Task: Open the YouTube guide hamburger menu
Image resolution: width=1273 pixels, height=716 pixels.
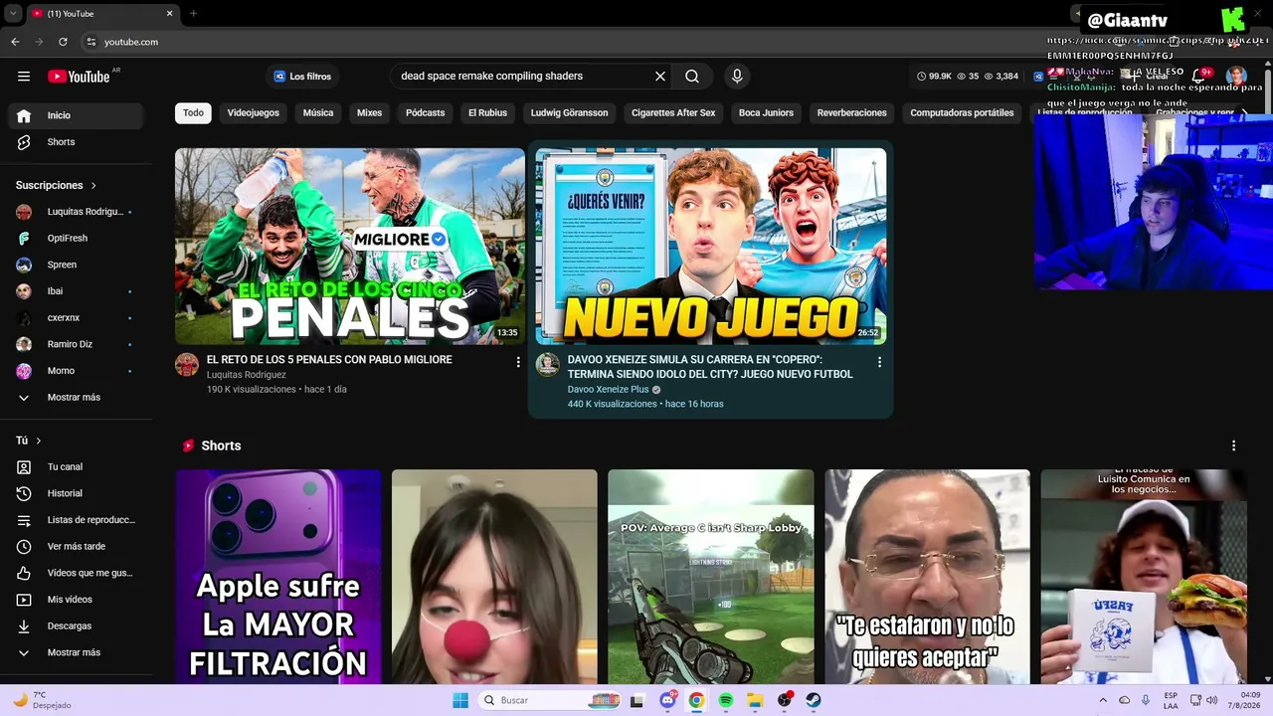Action: [x=24, y=77]
